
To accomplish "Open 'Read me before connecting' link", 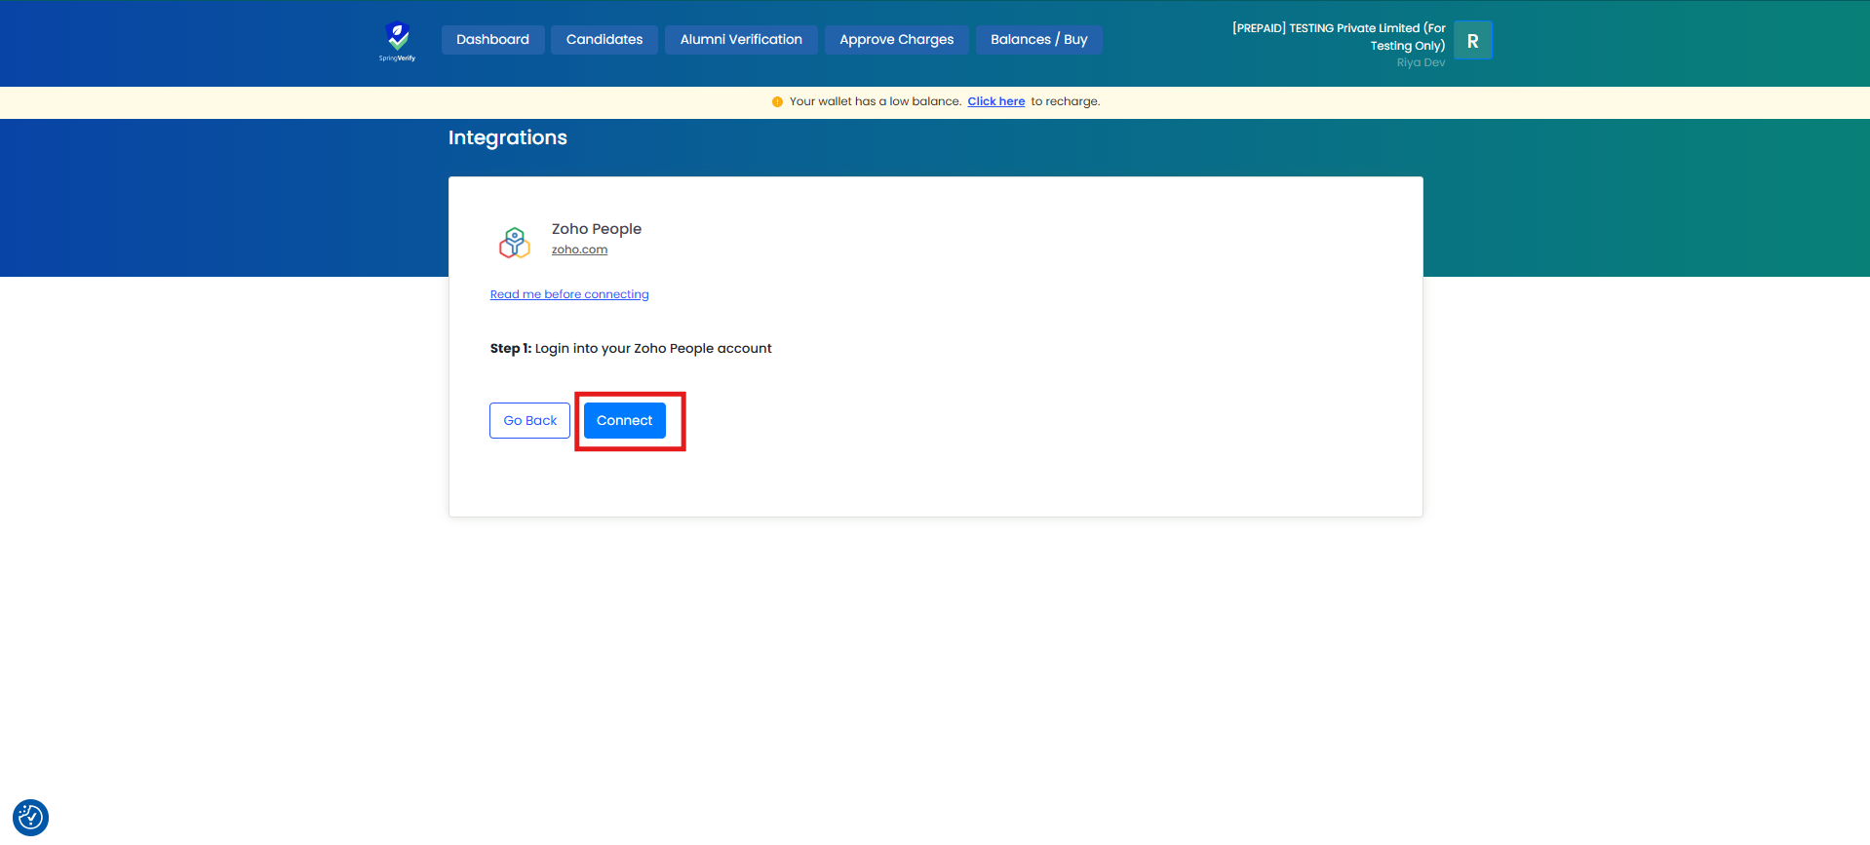I will pos(569,294).
